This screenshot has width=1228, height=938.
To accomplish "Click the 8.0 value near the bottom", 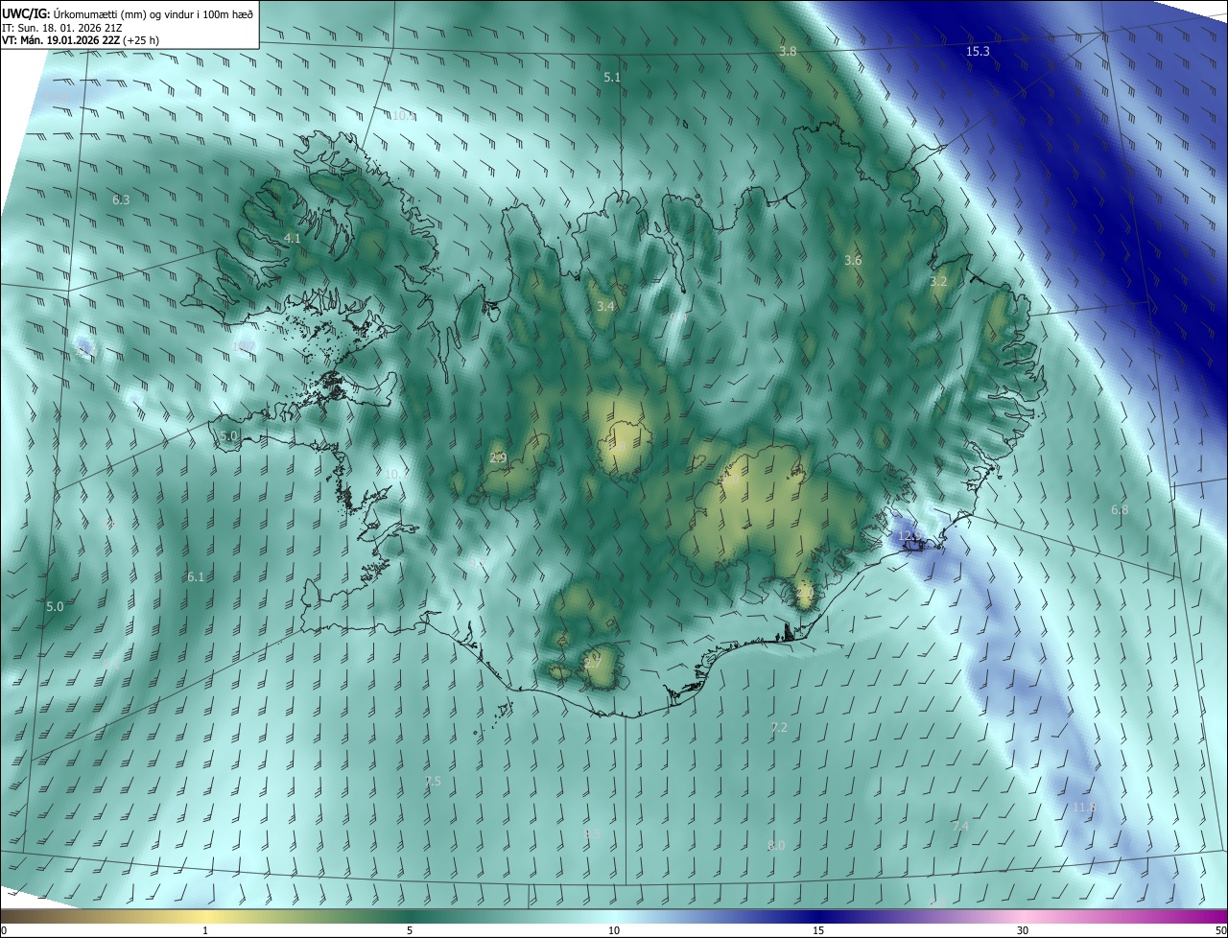I will 776,845.
